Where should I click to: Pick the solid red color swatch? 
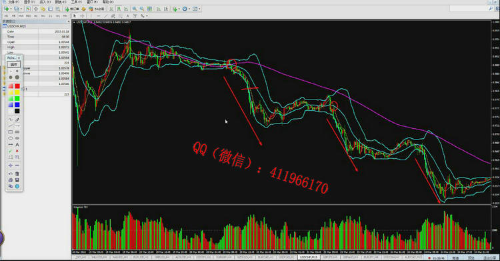(x=17, y=86)
